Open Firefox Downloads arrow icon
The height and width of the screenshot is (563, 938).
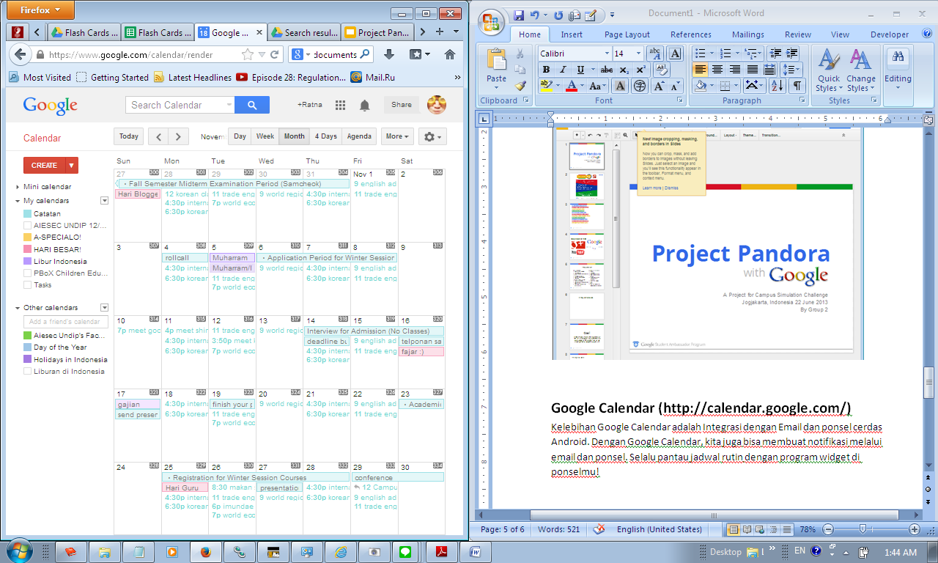[390, 54]
